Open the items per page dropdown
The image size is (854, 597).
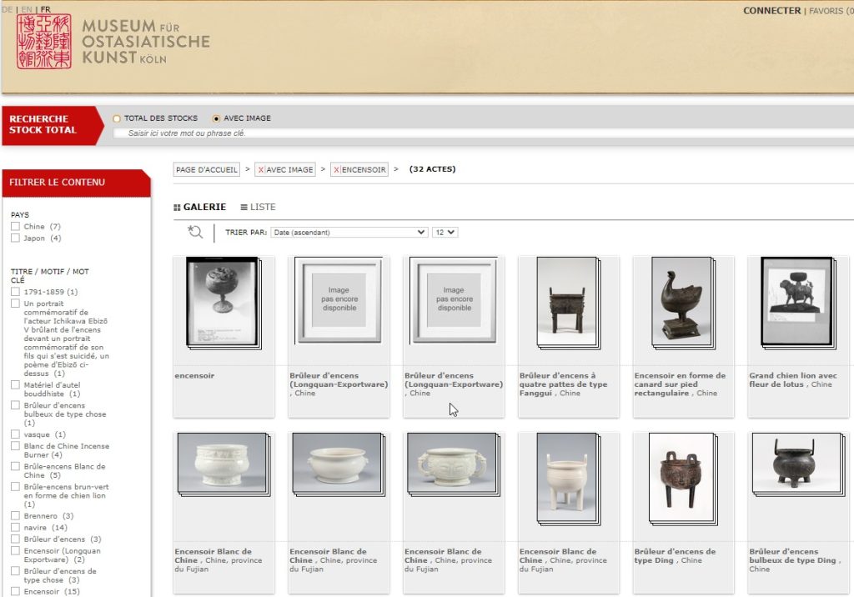coord(445,233)
